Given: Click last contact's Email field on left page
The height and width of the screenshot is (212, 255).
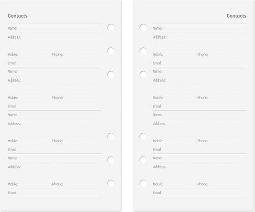Looking at the screenshot, I should pyautogui.click(x=55, y=193).
